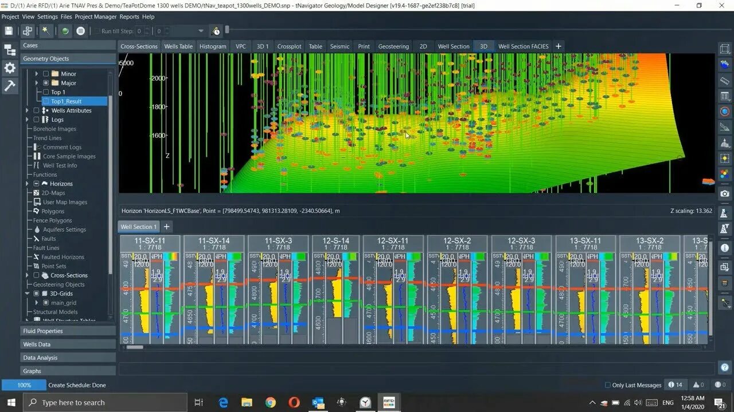Click the layers stack icon in right toolbar

click(725, 284)
